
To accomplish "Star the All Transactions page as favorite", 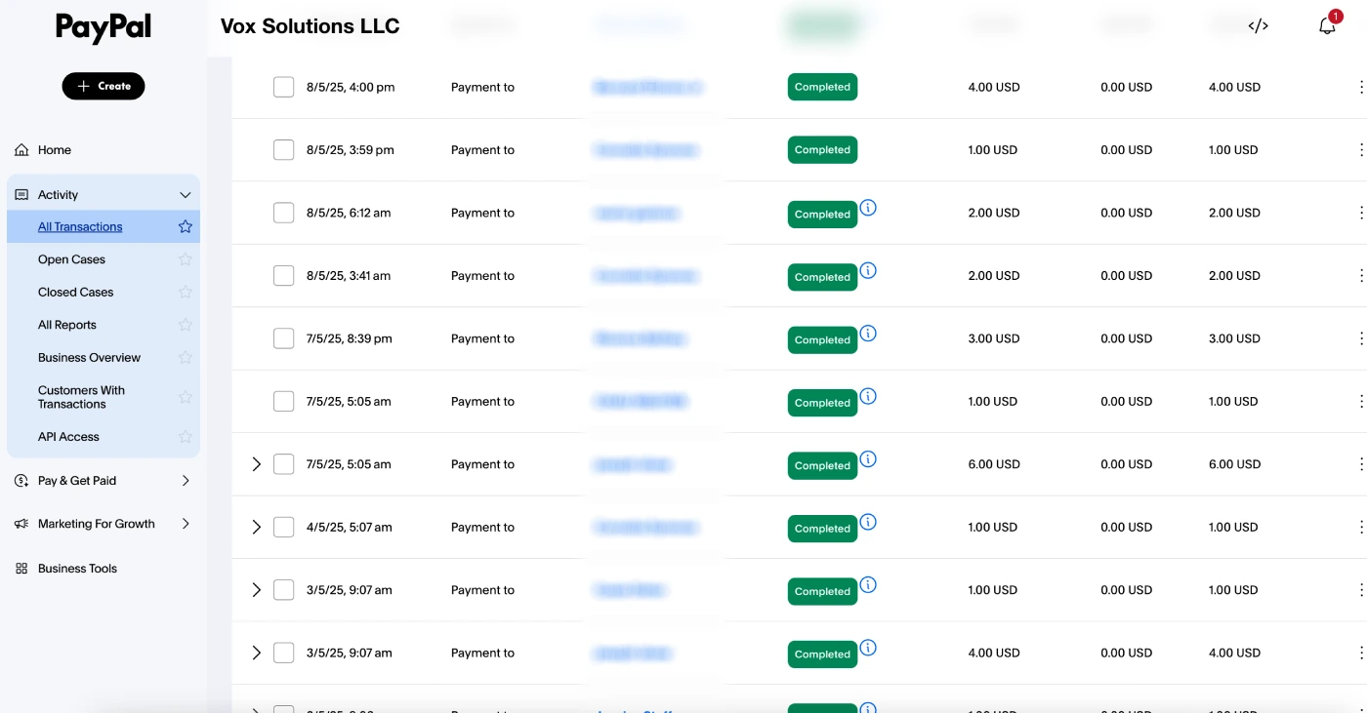I will [x=185, y=225].
